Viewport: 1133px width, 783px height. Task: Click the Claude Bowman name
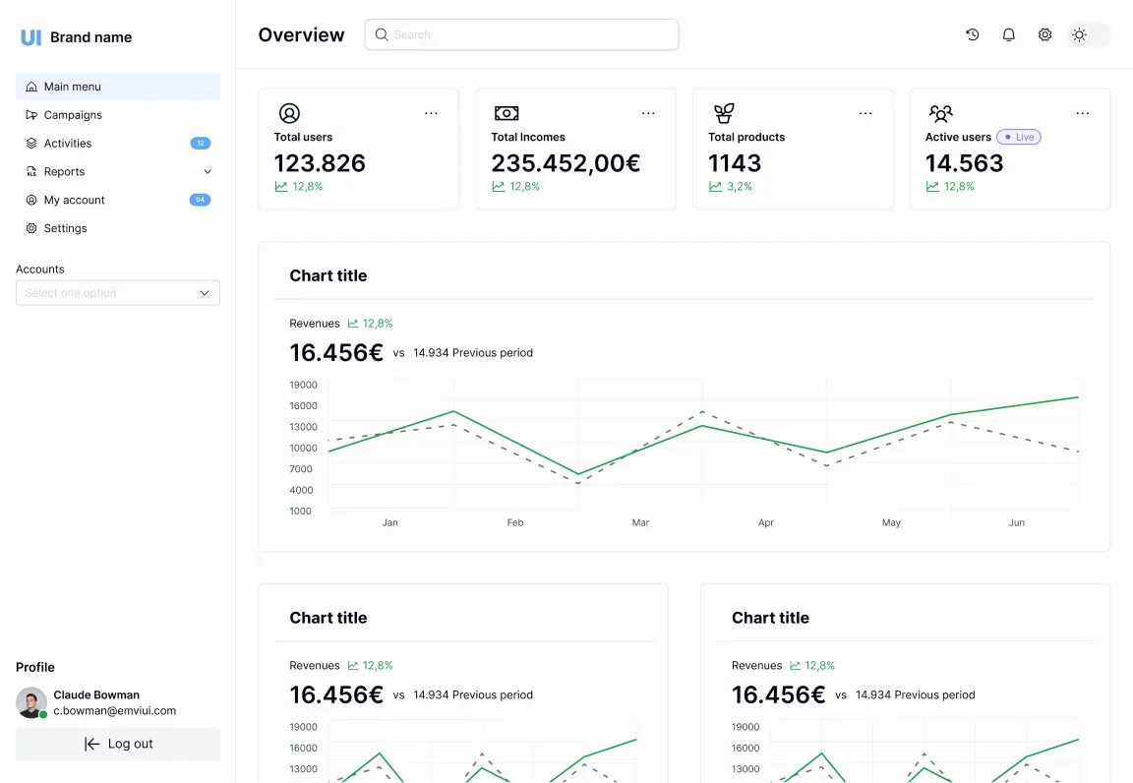coord(96,694)
